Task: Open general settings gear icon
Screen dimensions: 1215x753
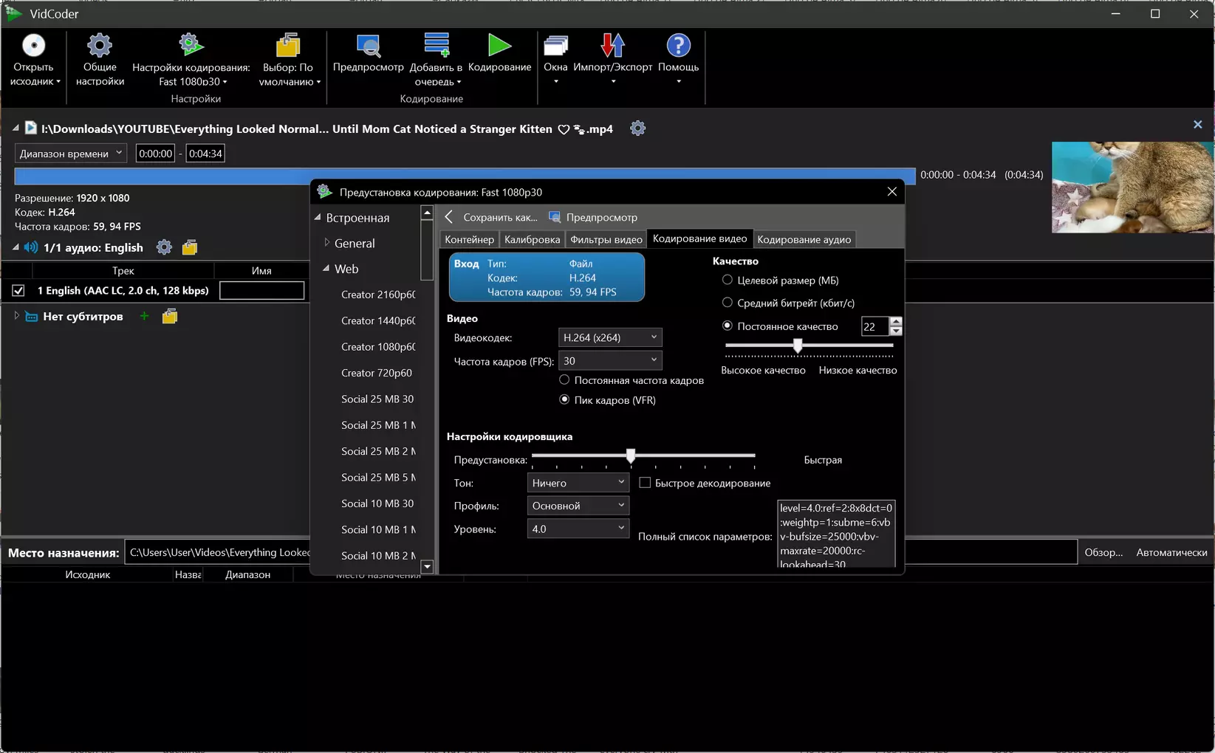Action: click(x=100, y=46)
